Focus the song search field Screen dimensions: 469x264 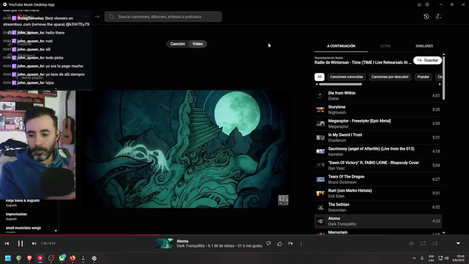click(x=163, y=16)
